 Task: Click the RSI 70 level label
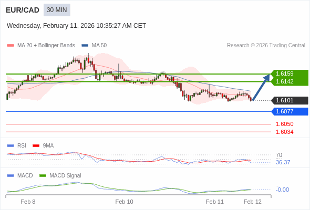click(279, 155)
